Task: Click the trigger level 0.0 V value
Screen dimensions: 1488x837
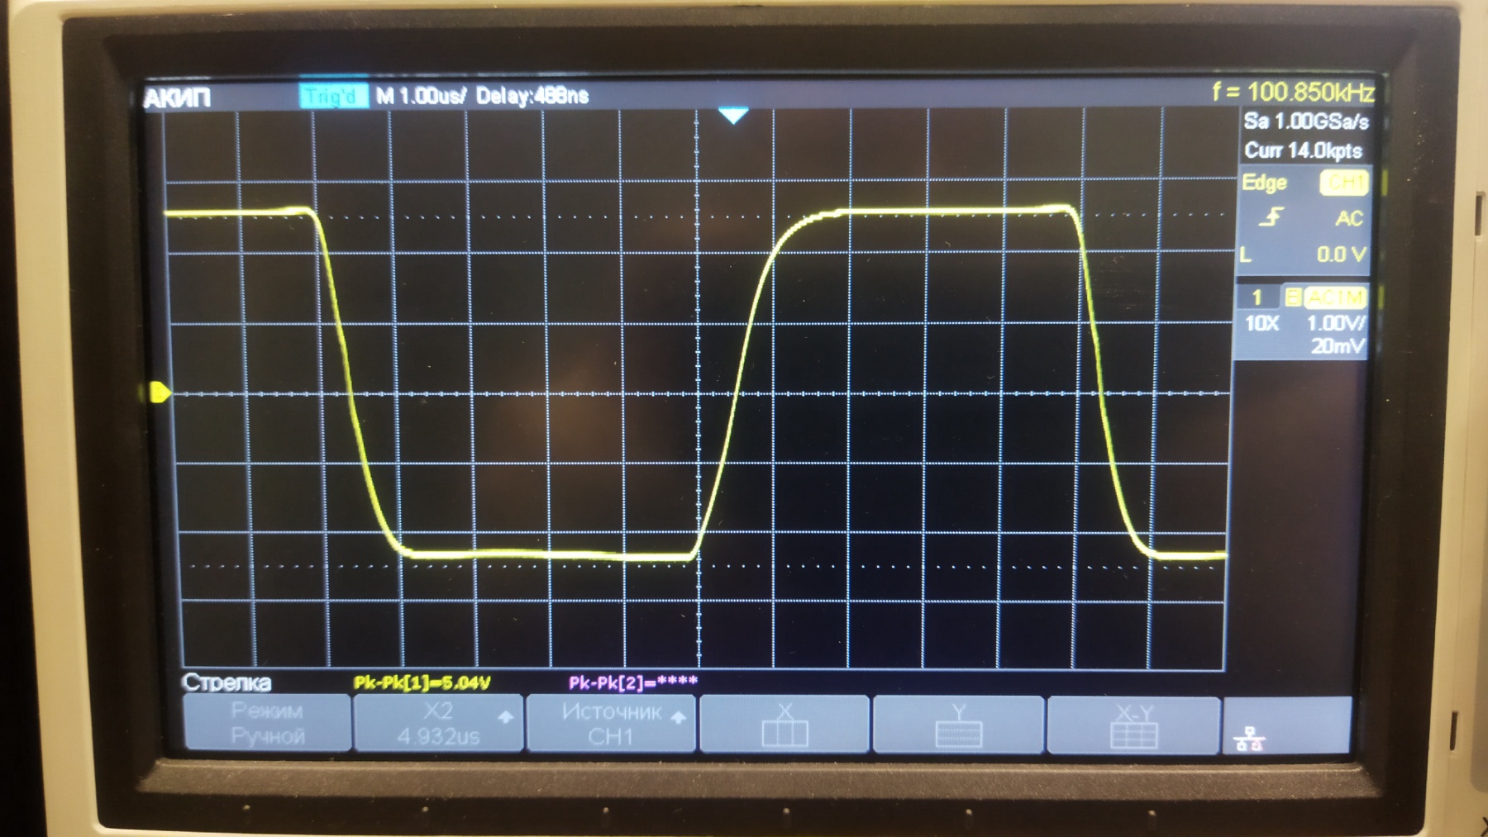Action: click(x=1341, y=254)
